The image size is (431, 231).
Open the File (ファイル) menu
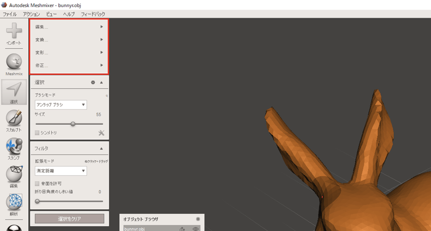point(10,14)
